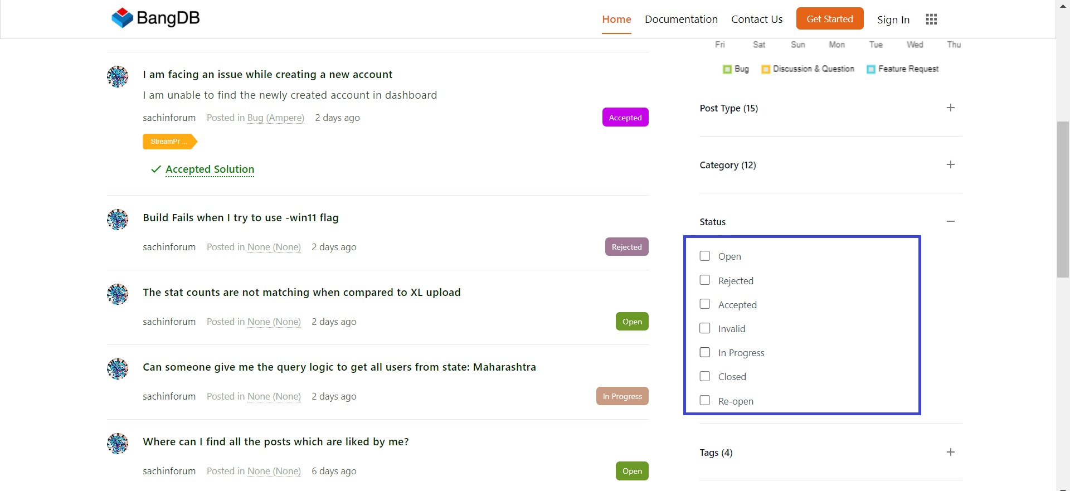The width and height of the screenshot is (1070, 491).
Task: Open the Maharashtra query logic post
Action: [x=339, y=367]
